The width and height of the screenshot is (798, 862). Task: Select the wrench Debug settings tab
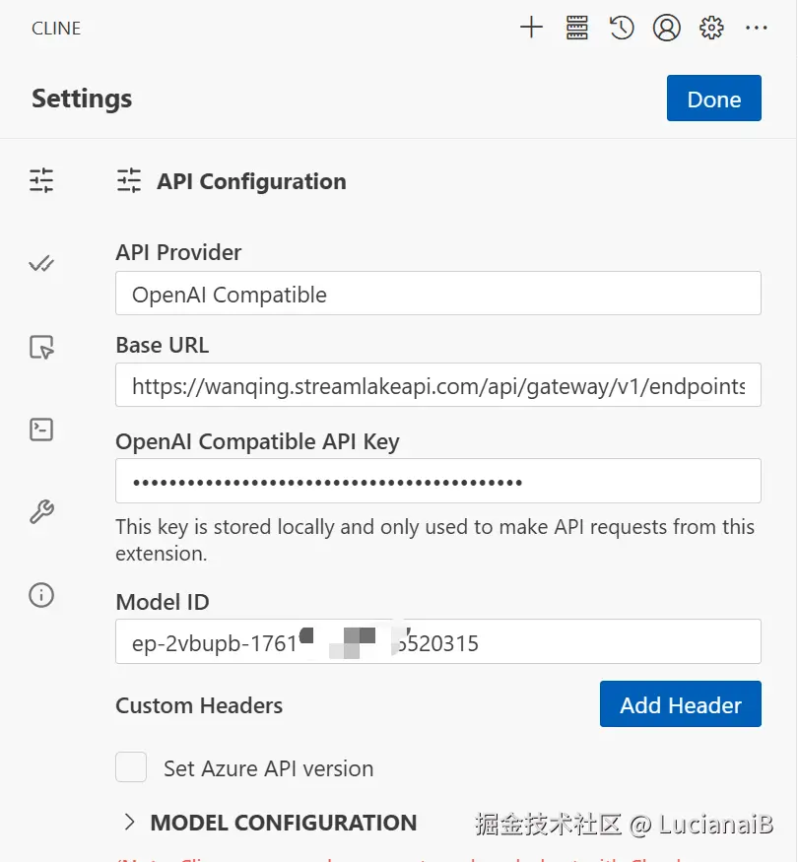[41, 512]
